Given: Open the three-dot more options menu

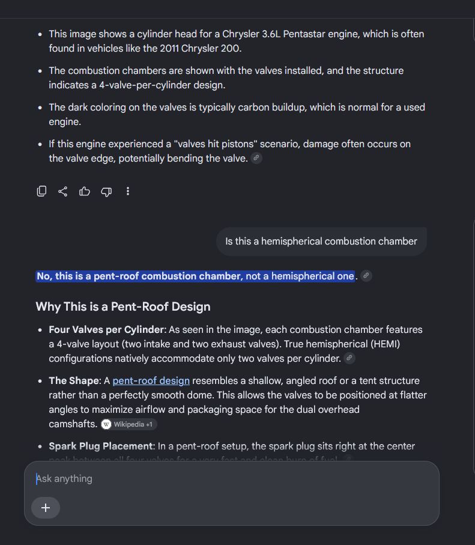Looking at the screenshot, I should coord(128,191).
